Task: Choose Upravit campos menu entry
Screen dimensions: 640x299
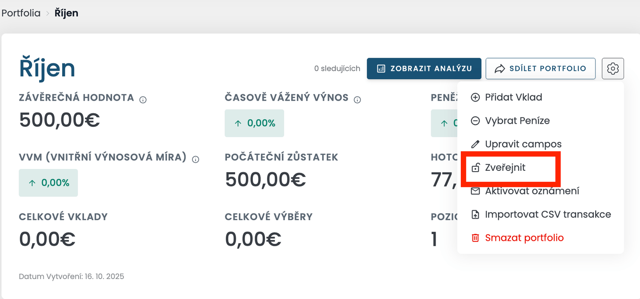Action: click(x=523, y=144)
